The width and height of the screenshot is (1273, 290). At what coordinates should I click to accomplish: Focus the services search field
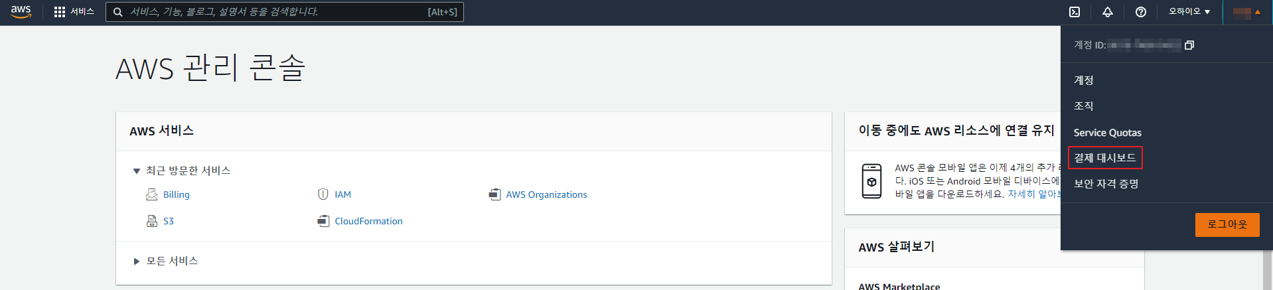tap(279, 12)
